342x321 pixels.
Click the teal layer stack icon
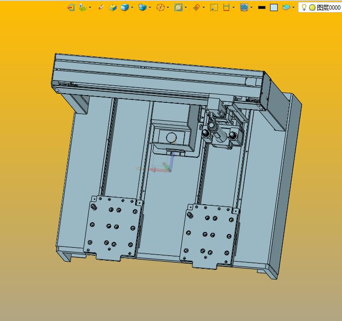pyautogui.click(x=286, y=8)
